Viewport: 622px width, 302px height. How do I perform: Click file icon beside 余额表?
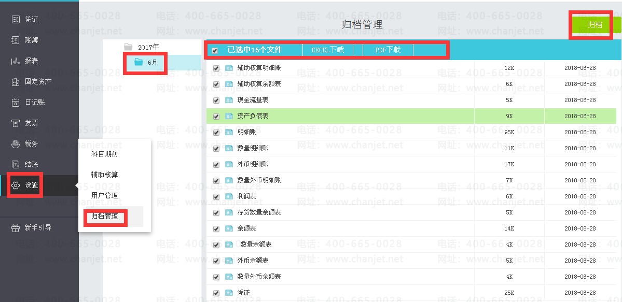tap(229, 228)
